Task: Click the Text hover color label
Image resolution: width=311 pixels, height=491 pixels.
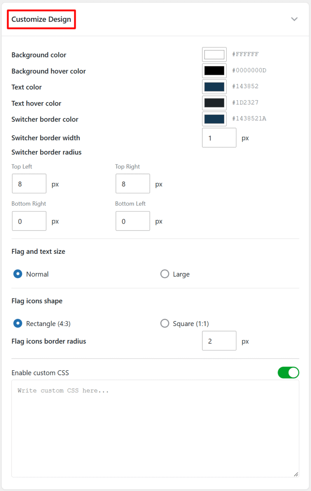Action: click(37, 103)
